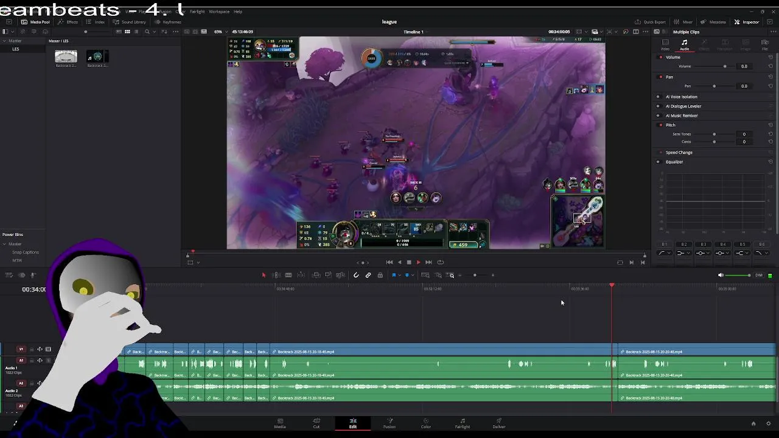The image size is (779, 438).
Task: Jump to first frame in viewer
Action: click(389, 262)
